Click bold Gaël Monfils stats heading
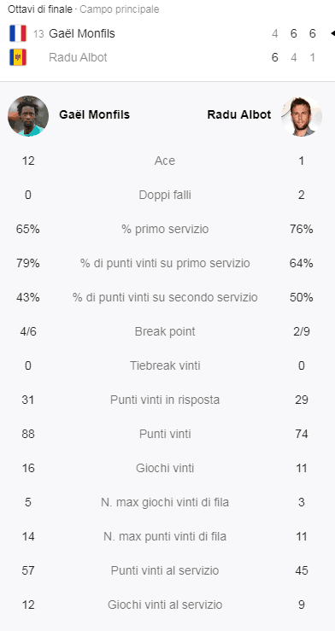This screenshot has height=631, width=335. [94, 114]
